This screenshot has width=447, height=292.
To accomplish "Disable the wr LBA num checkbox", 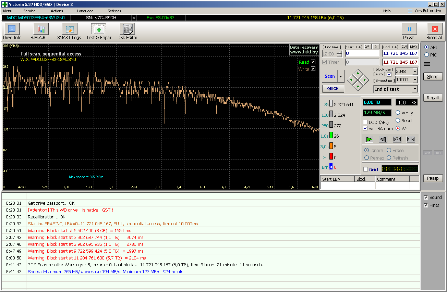I will pyautogui.click(x=365, y=128).
